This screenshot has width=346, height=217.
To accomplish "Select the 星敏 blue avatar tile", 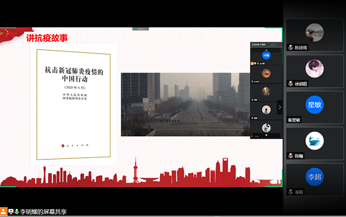I will (314, 105).
